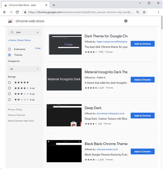Image resolution: width=163 pixels, height=169 pixels.
Task: Add Dark Theme for Google Chrome to Chrome
Action: (143, 44)
